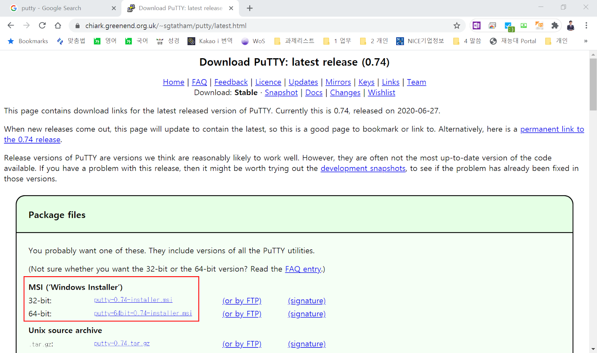Open the Licence link
Screen dimensions: 597x353
(268, 82)
